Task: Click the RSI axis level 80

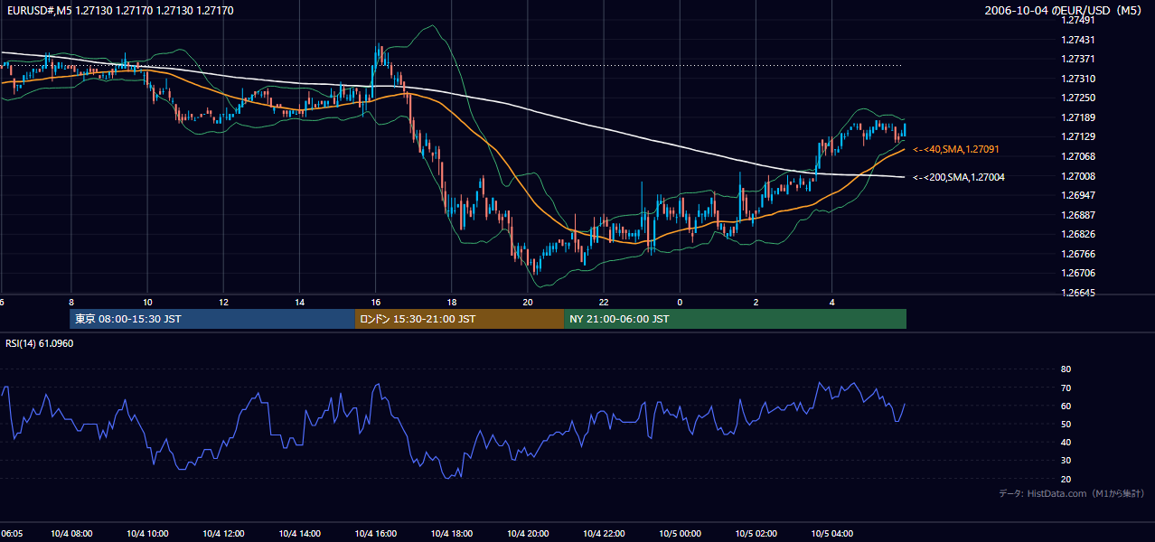Action: point(1066,369)
